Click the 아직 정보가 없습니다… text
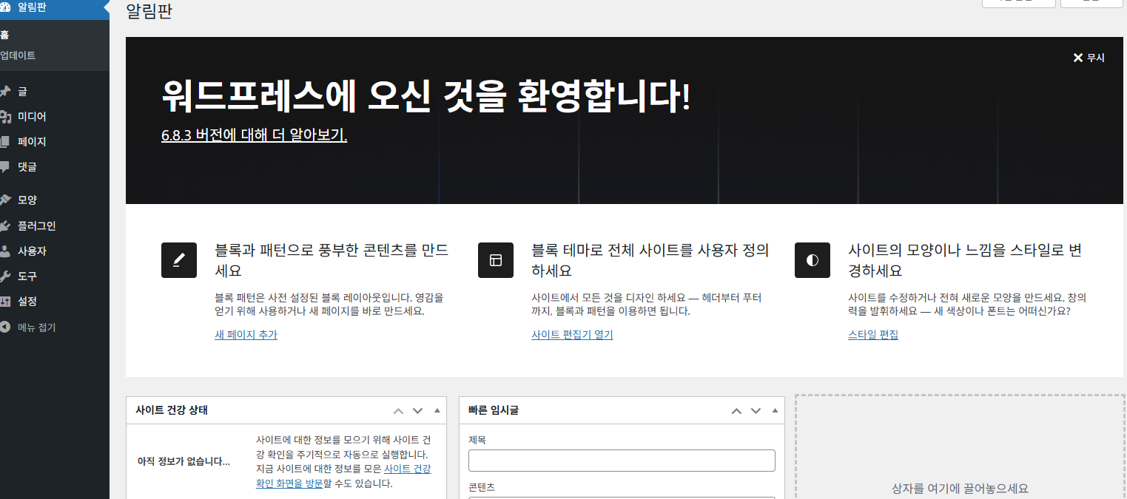Screen dimensions: 1127x499 click(x=184, y=461)
